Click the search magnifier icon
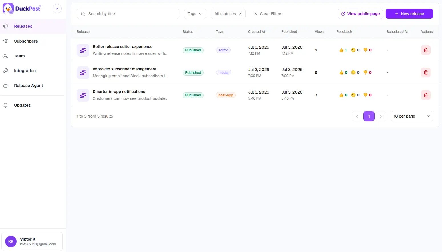The width and height of the screenshot is (442, 252). pyautogui.click(x=83, y=14)
